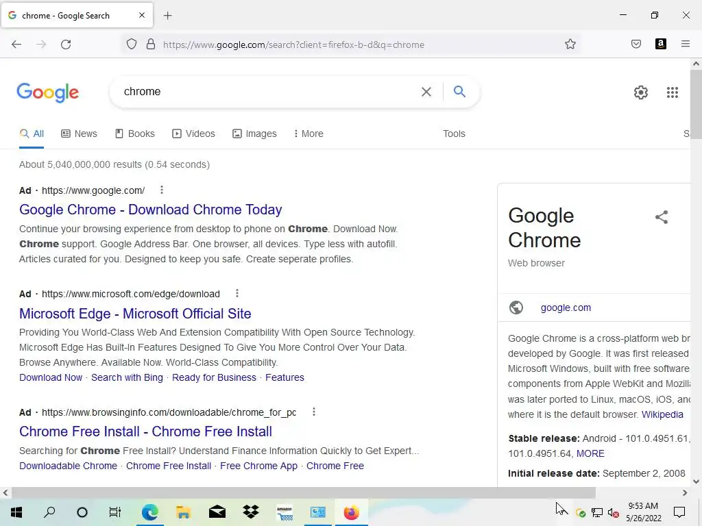Open Chrome Free Install result title
The width and height of the screenshot is (702, 526).
coord(145,431)
